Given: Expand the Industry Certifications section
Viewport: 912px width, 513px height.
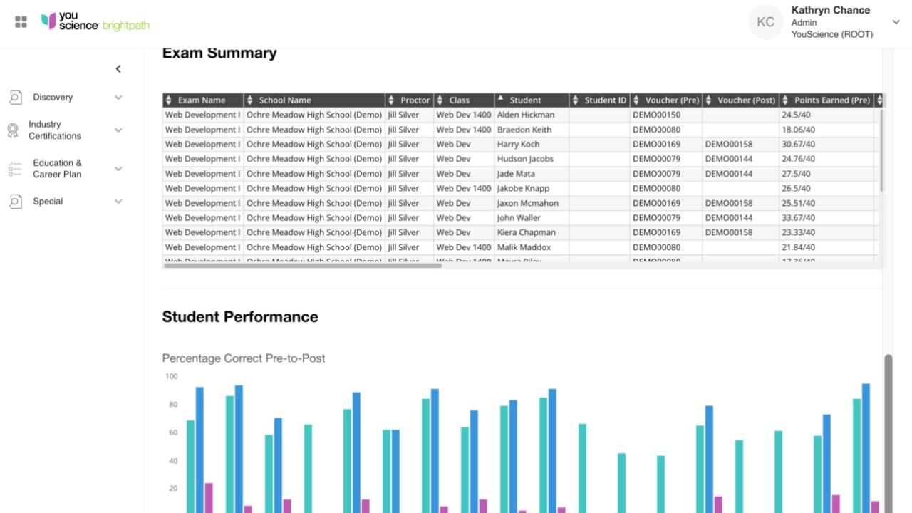Looking at the screenshot, I should pos(118,130).
